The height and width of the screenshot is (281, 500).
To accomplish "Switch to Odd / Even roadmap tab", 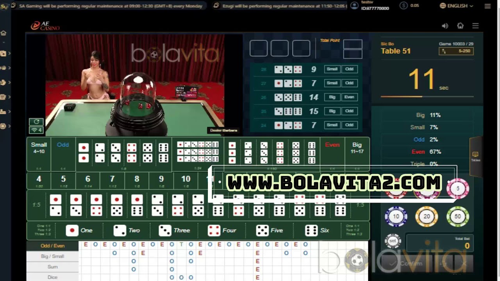I will 53,246.
